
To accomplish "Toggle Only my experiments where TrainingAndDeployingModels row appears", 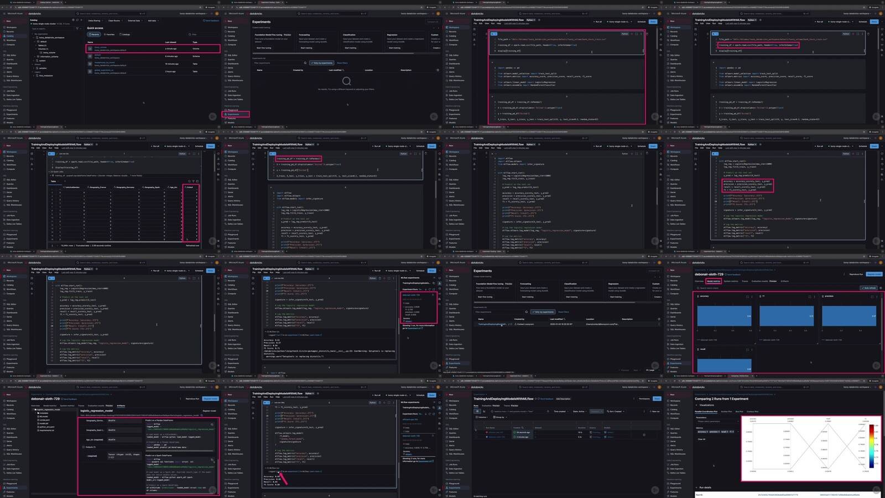I will 543,312.
